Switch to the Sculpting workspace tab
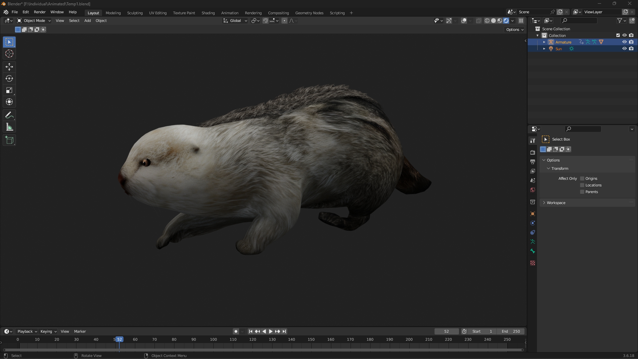 pos(135,13)
